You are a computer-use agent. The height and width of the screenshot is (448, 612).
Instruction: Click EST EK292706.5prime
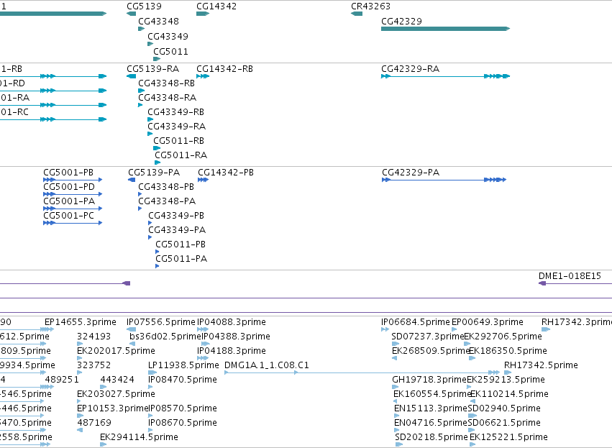[x=503, y=337]
